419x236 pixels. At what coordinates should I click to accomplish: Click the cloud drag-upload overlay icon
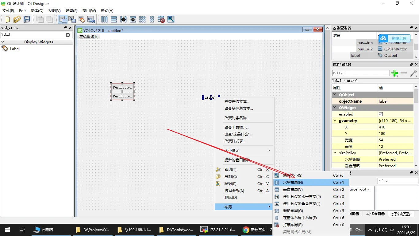(x=383, y=38)
